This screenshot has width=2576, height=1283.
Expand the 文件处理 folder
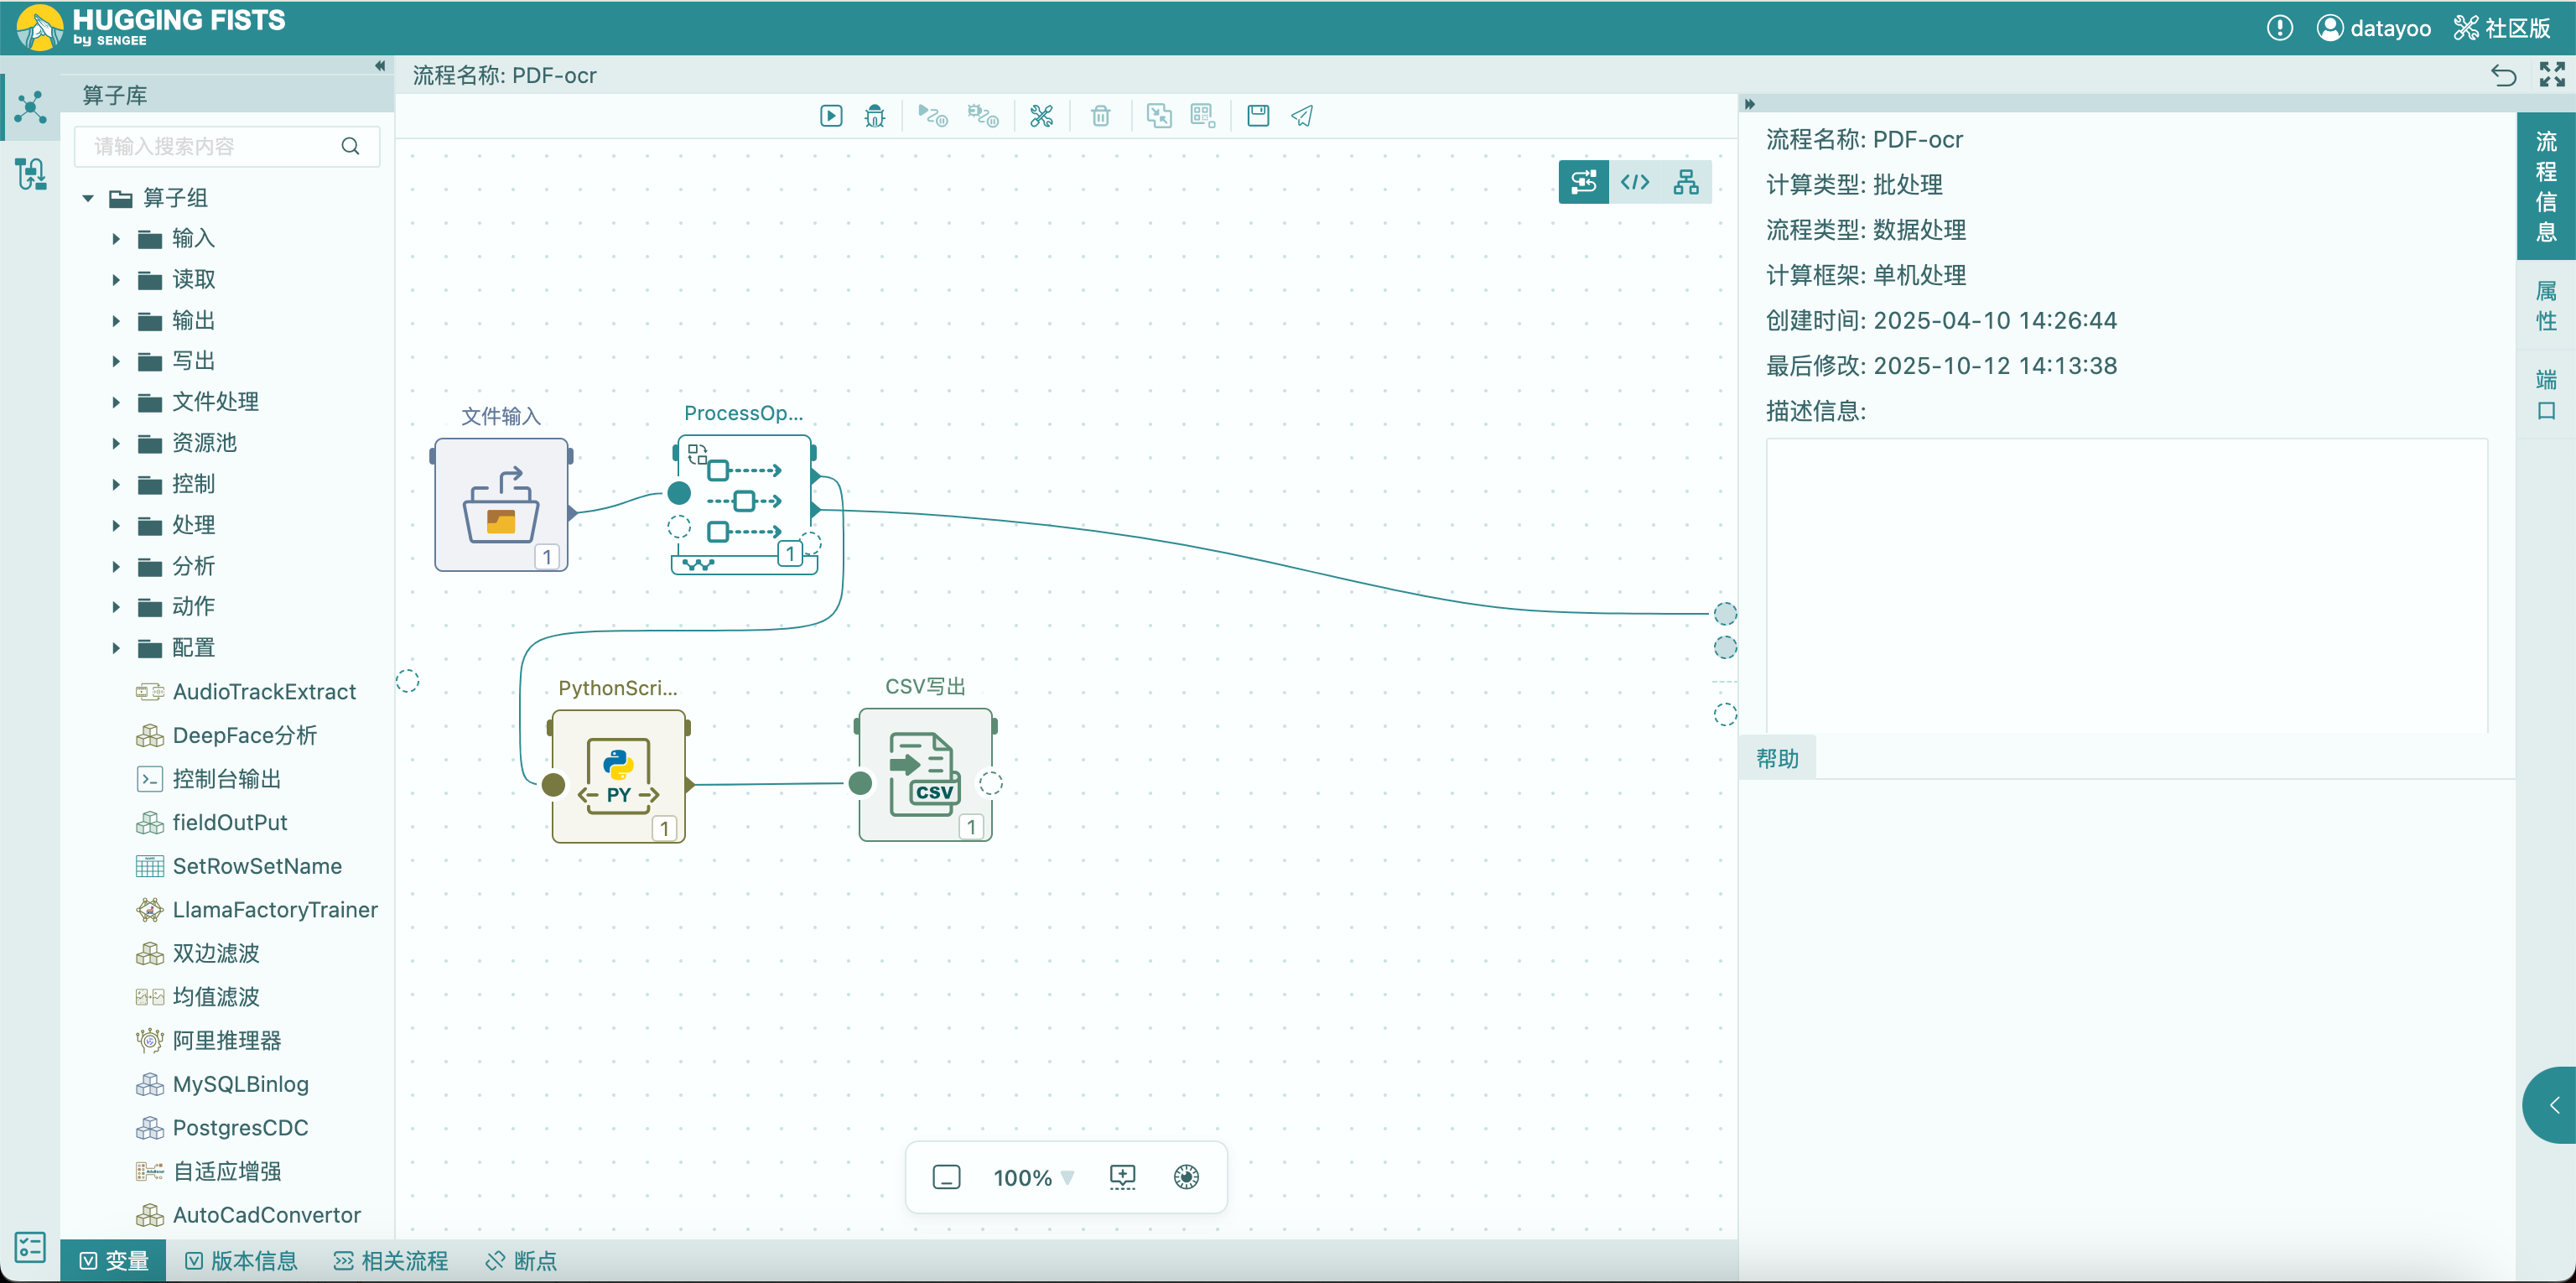tap(116, 402)
